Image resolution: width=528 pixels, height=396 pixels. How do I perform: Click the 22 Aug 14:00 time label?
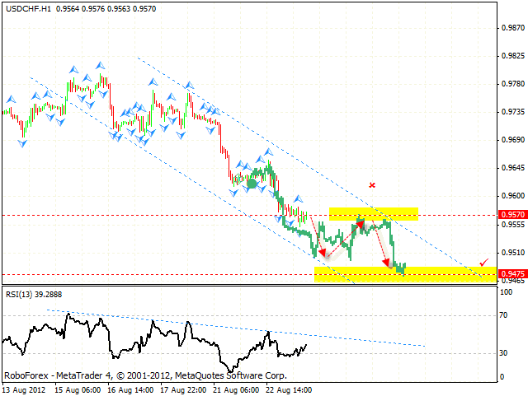pos(288,388)
